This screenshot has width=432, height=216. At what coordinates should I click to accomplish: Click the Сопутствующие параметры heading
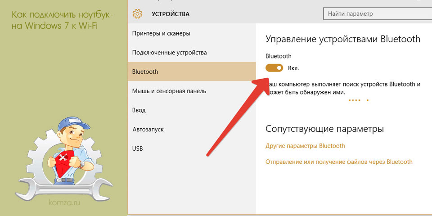point(325,129)
